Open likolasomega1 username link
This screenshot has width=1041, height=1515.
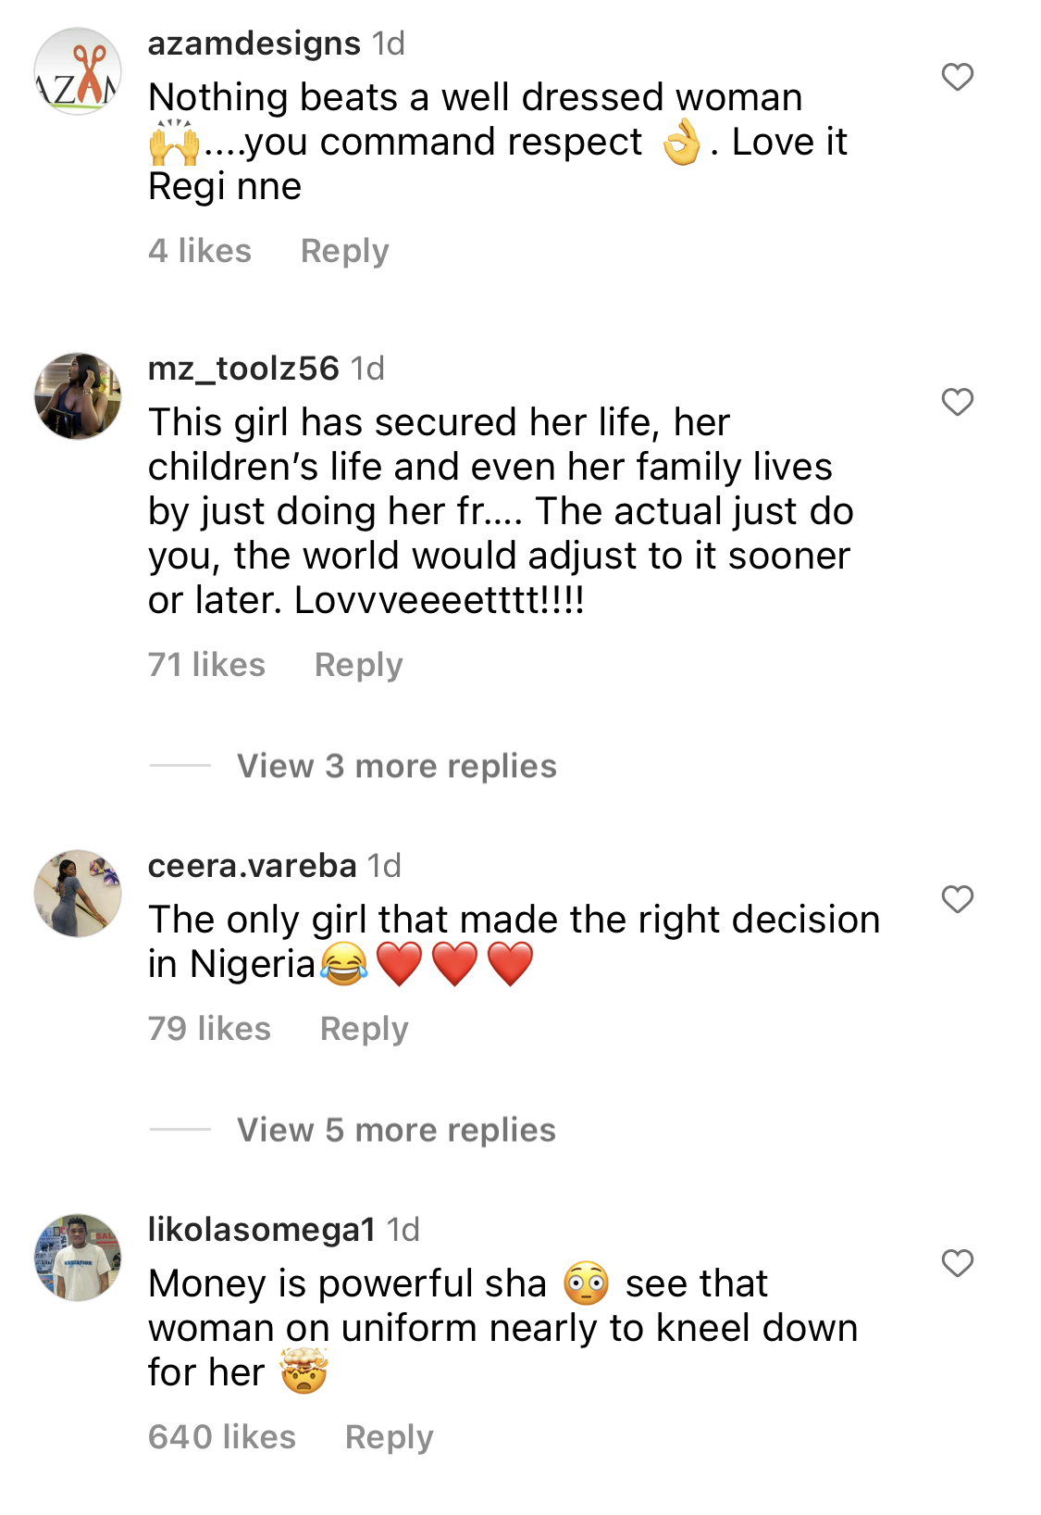262,1230
